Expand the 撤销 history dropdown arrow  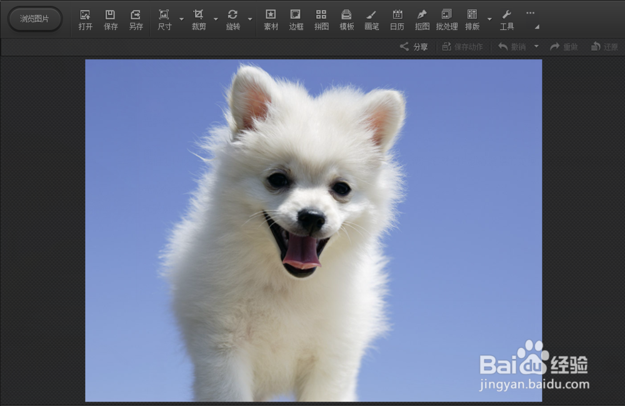click(536, 46)
